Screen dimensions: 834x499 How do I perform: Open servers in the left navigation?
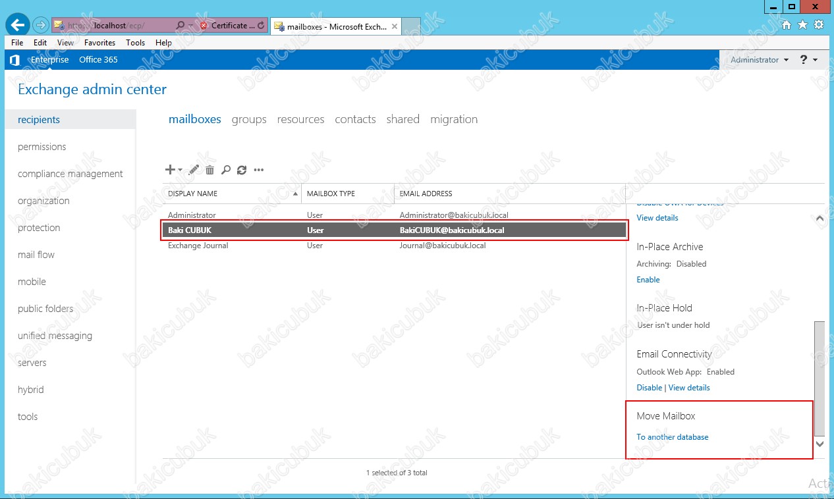(x=32, y=363)
